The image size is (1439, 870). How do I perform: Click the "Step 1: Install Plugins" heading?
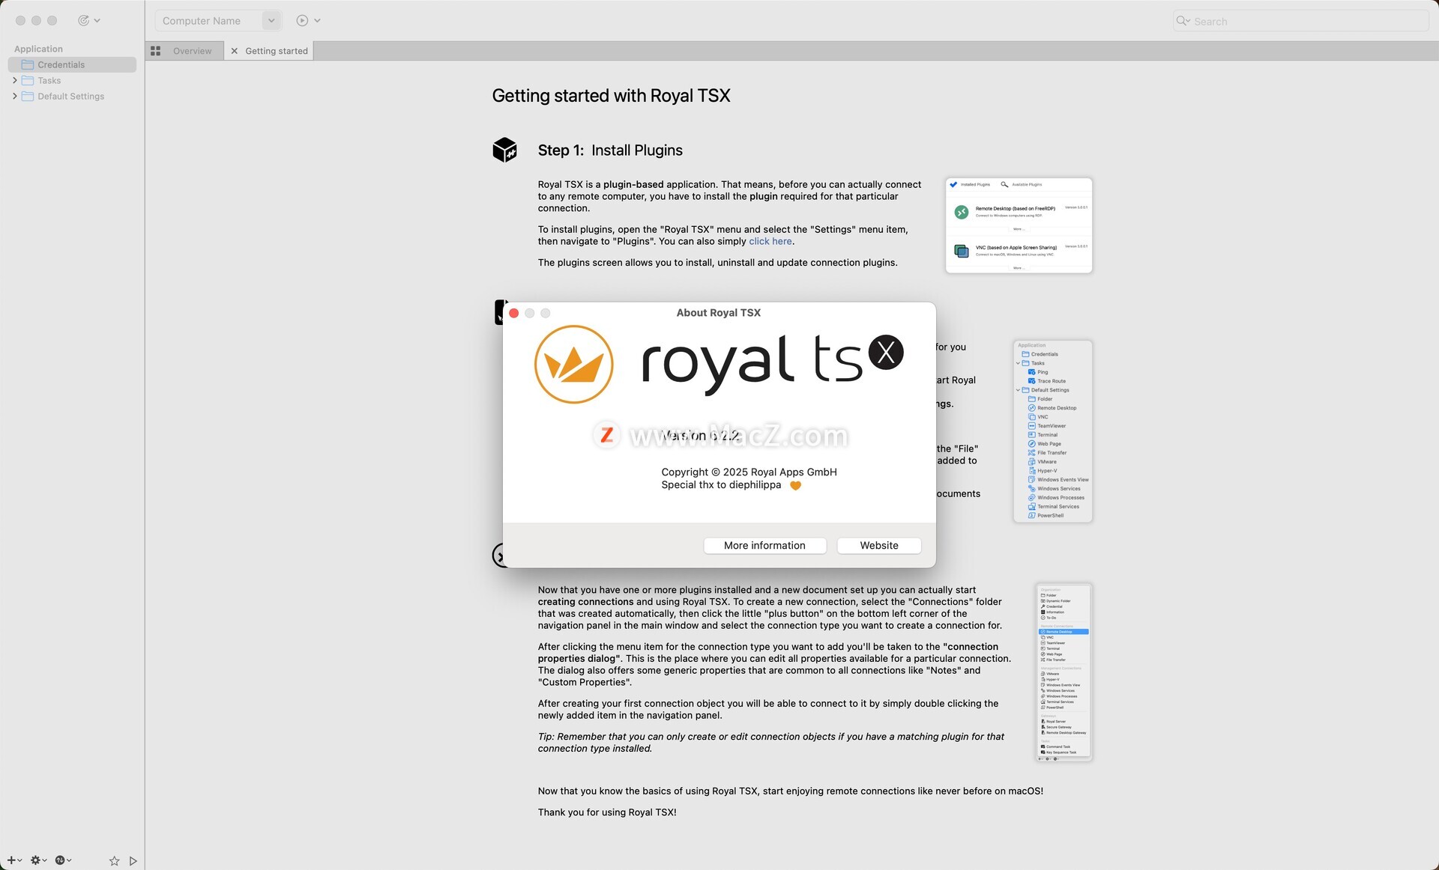coord(610,150)
